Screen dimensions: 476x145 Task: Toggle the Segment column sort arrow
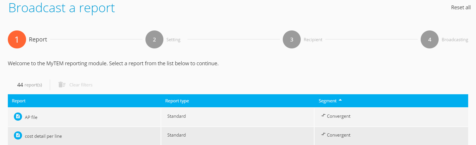coord(340,100)
